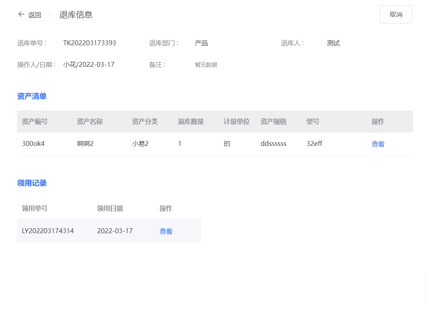426x331 pixels.
Task: Click the 返回 text link
Action: 35,15
